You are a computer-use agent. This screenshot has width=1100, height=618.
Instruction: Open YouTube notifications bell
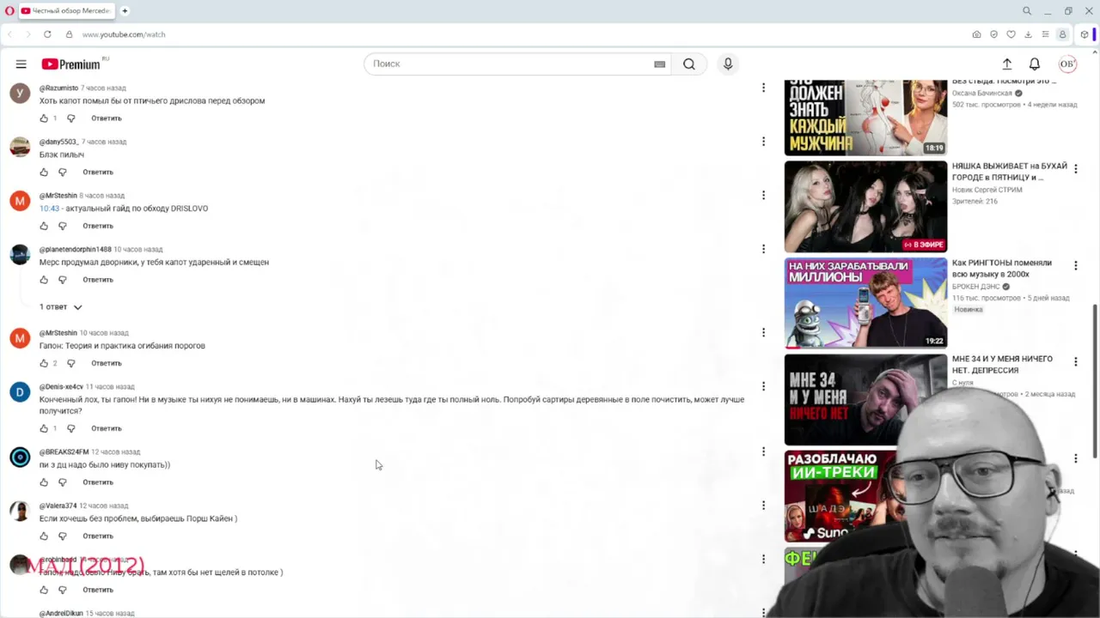click(x=1035, y=64)
